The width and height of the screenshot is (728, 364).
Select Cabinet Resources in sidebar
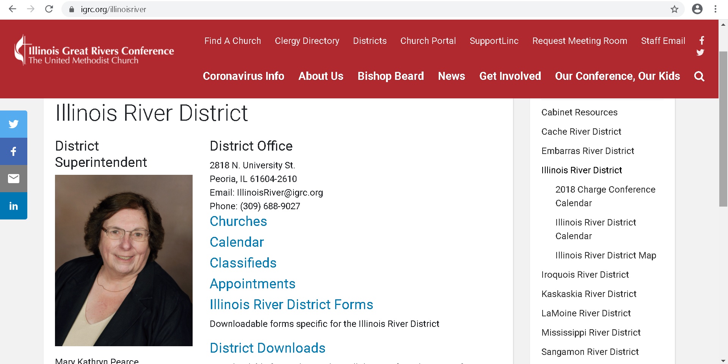click(579, 112)
